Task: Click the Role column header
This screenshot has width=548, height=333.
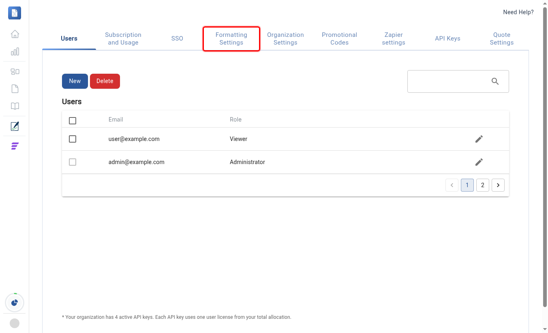Action: click(x=235, y=120)
